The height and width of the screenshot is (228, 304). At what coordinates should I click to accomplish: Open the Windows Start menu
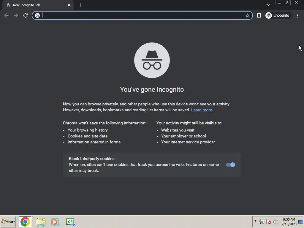point(8,221)
